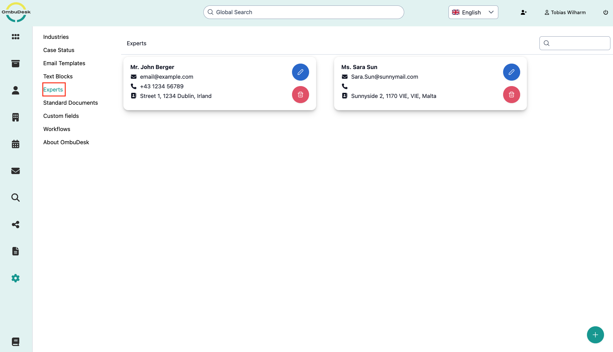Viewport: 613px width, 352px height.
Task: Select About OmbuDesk in settings menu
Action: 66,142
